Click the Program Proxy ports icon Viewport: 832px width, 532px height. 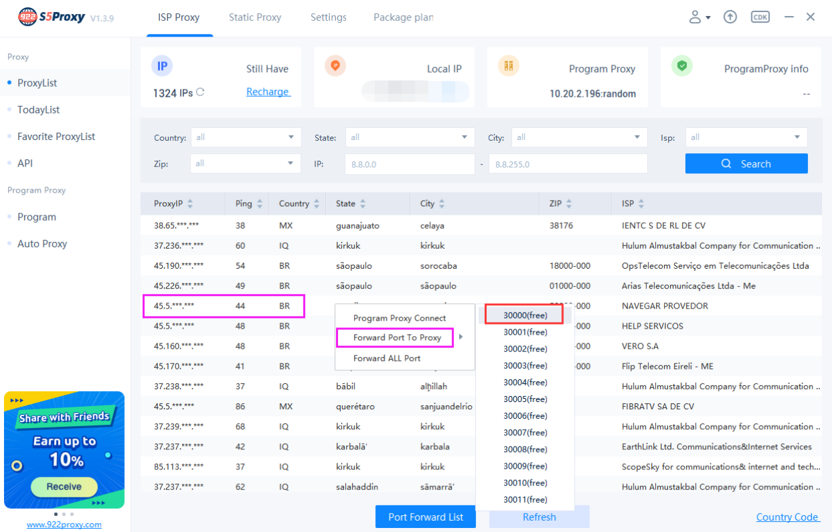point(509,66)
